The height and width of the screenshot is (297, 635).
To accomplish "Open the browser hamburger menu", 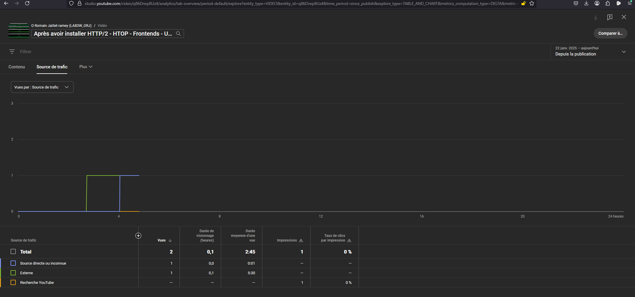I will [x=630, y=3].
